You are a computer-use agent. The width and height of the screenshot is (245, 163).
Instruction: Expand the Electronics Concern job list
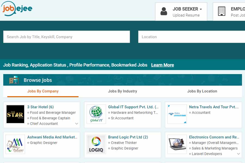(x=238, y=154)
